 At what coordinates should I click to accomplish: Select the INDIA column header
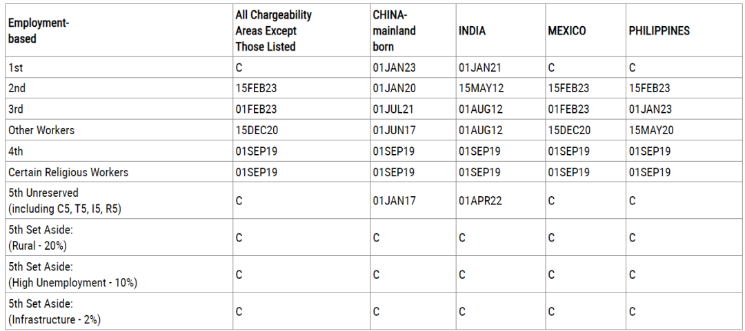click(x=473, y=31)
